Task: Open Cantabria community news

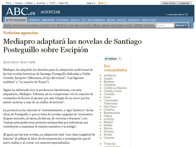Action: tap(110, 85)
